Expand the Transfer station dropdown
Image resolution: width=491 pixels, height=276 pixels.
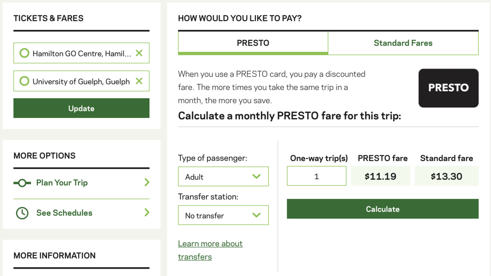click(x=223, y=215)
